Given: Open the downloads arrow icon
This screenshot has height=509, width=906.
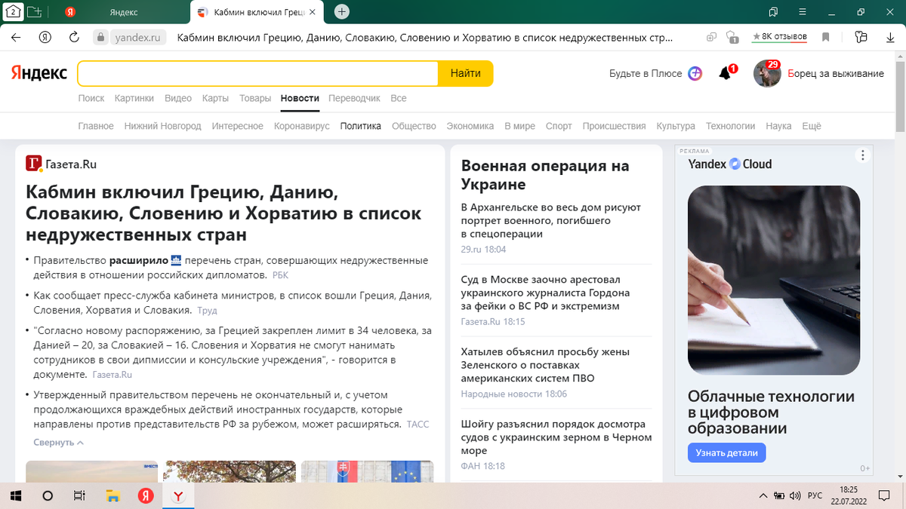Looking at the screenshot, I should (890, 37).
